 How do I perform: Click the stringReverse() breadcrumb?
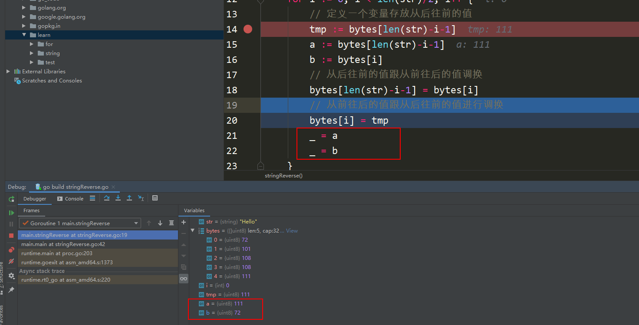click(283, 176)
